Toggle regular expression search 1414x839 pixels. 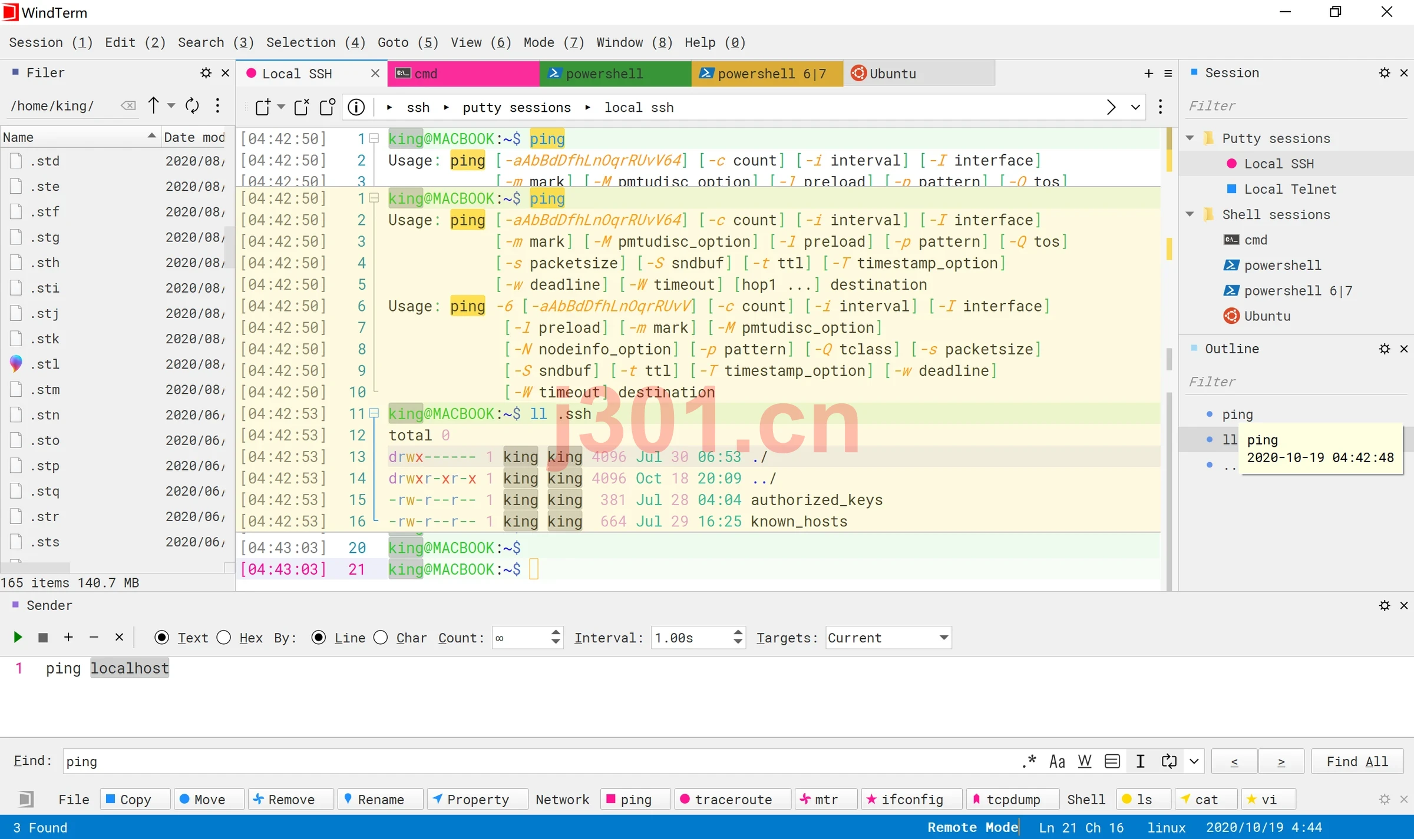coord(1029,761)
